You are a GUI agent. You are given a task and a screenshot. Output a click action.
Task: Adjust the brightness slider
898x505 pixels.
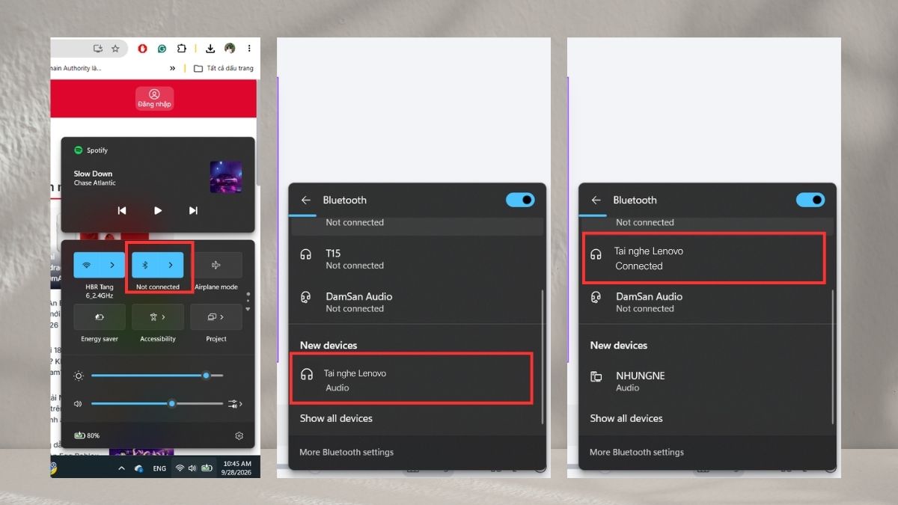pos(157,376)
